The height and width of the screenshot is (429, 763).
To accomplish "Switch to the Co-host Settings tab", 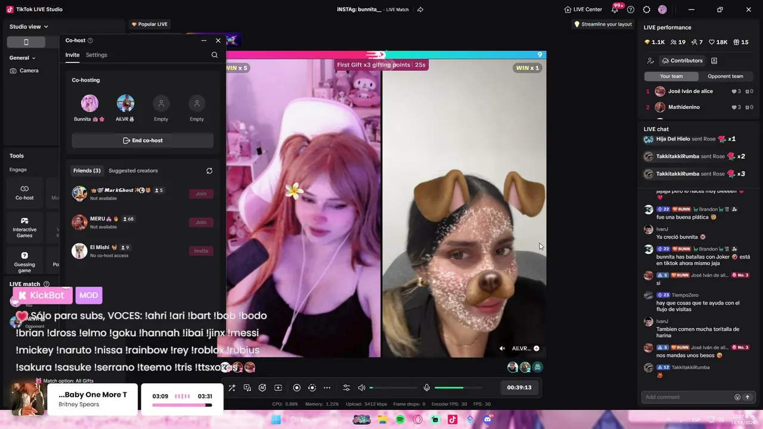I will pos(97,55).
